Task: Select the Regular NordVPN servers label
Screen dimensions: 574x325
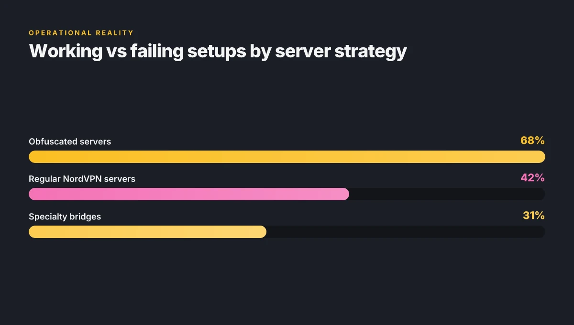Action: pos(82,179)
